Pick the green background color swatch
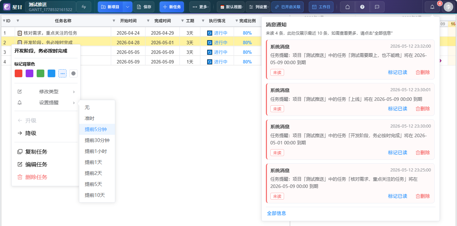Image resolution: width=457 pixels, height=226 pixels. [x=40, y=73]
